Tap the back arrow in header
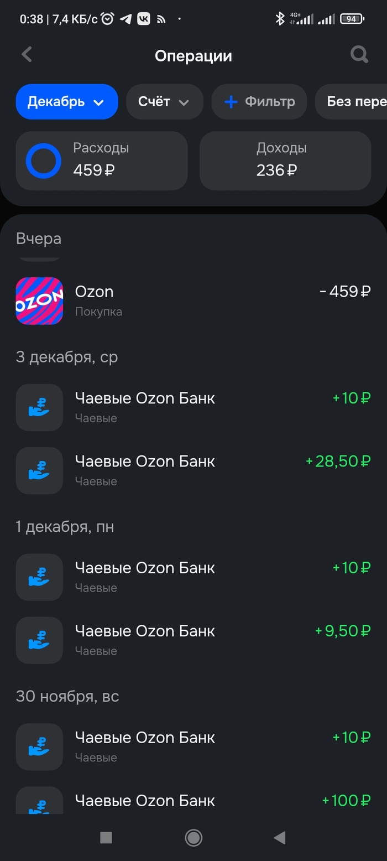 click(27, 54)
